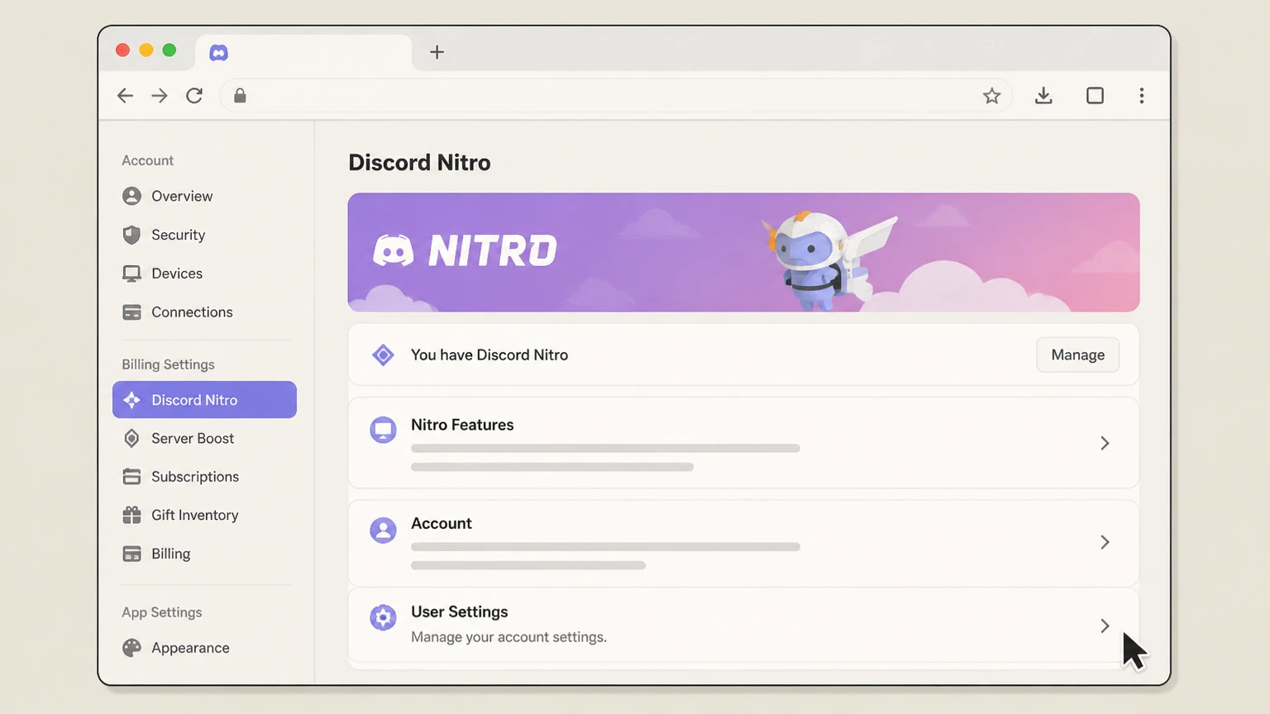Bookmark this page with the star icon
The width and height of the screenshot is (1270, 714).
pyautogui.click(x=991, y=96)
